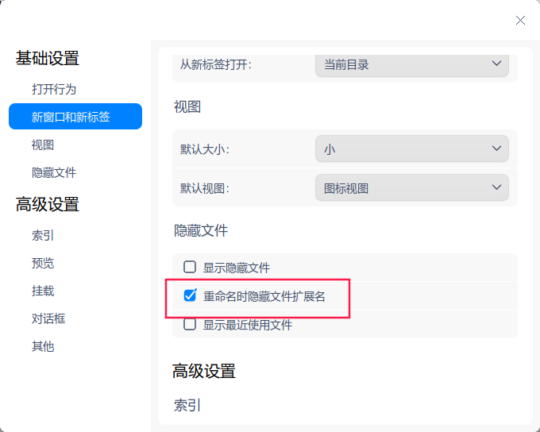Open 索引 settings in the sidebar
Viewport: 540px width, 432px height.
pos(43,235)
